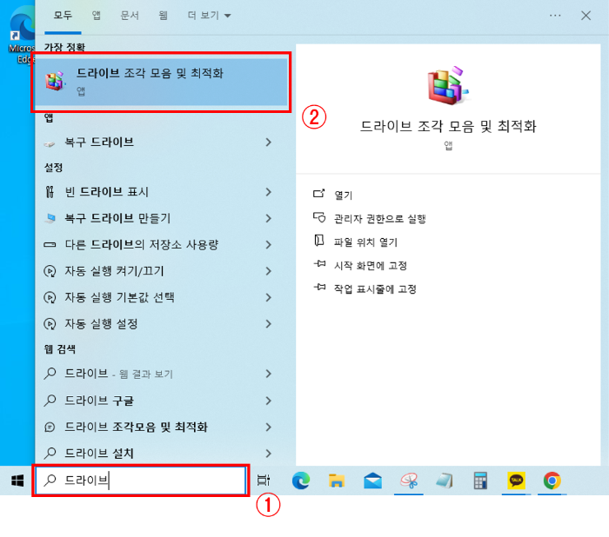Expand the 드라이브 구글 web result arrow

click(x=268, y=401)
